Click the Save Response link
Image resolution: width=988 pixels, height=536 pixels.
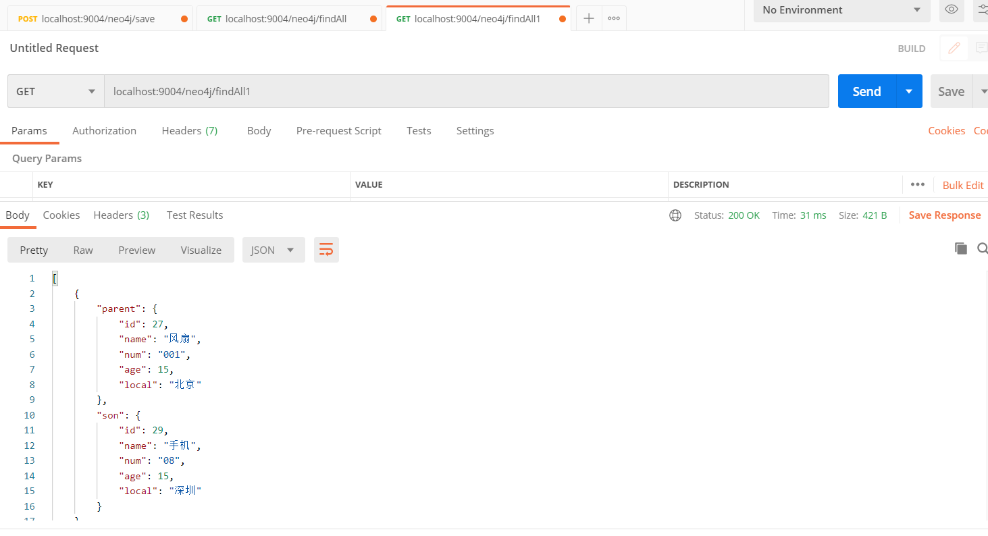(945, 215)
